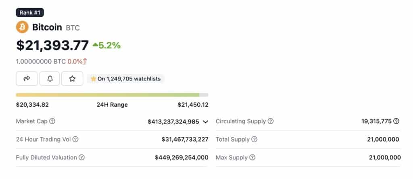This screenshot has width=413, height=179.
Task: Click the 24H Range label
Action: [112, 105]
